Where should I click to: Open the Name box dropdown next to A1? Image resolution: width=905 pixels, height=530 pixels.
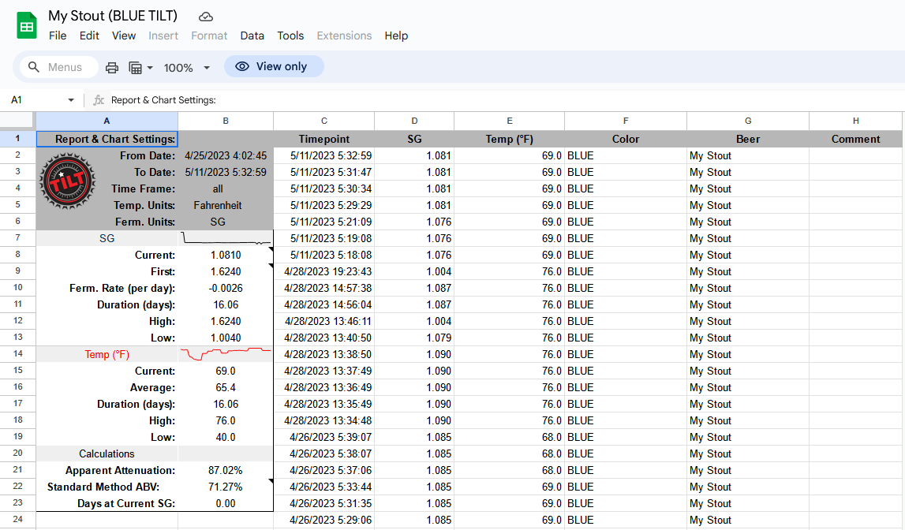70,100
